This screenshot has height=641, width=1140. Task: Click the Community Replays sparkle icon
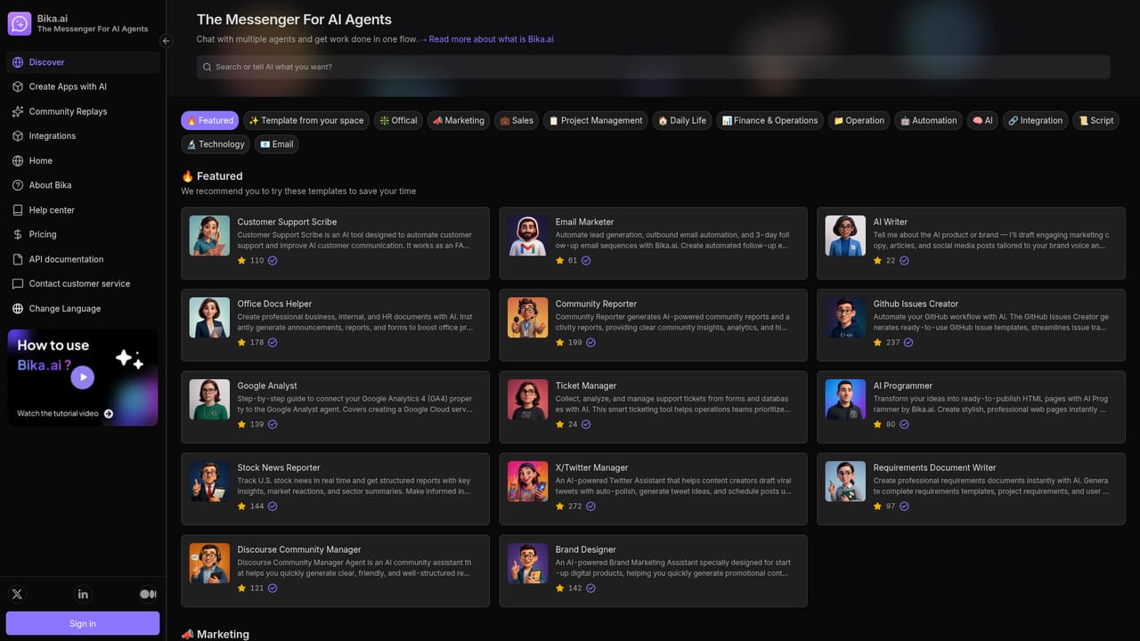tap(18, 111)
